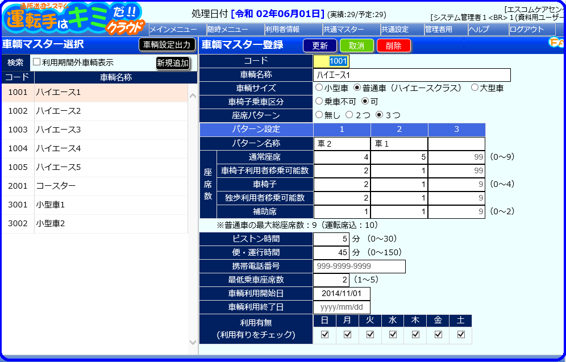Select the 小型車2 vehicle entry
Viewport: 566px width, 362px height.
95,223
